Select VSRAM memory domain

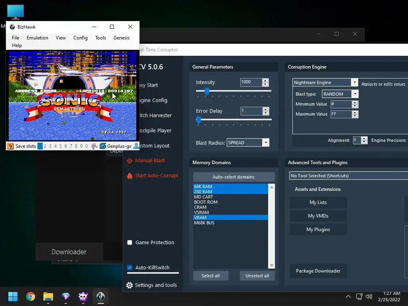click(x=231, y=213)
